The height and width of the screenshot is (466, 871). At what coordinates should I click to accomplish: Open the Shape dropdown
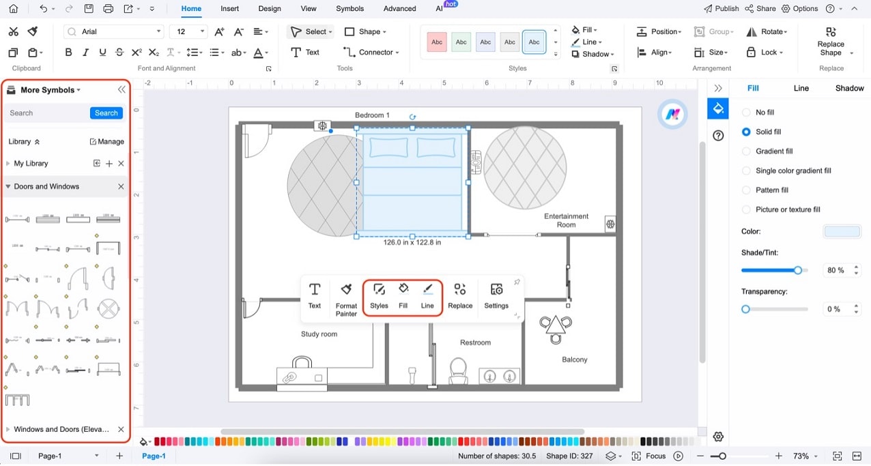click(384, 32)
